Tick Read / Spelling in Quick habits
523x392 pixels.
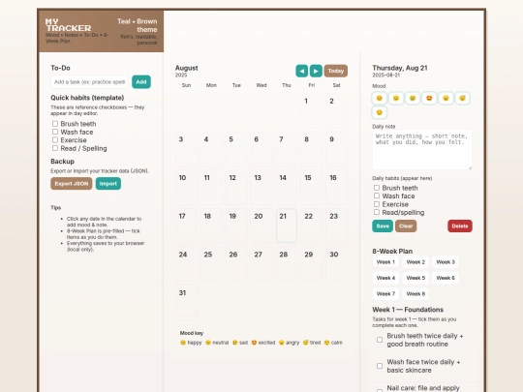[55, 148]
